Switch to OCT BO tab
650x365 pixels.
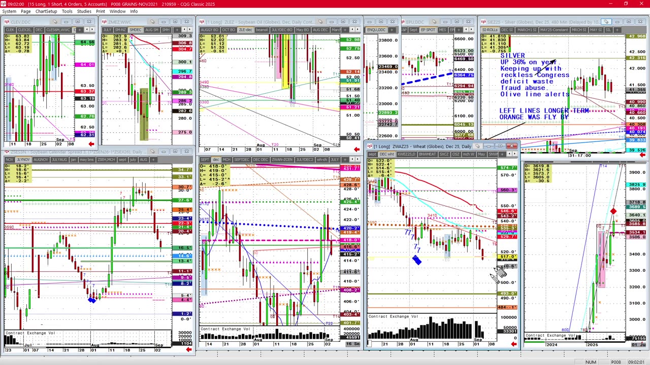coord(229,30)
